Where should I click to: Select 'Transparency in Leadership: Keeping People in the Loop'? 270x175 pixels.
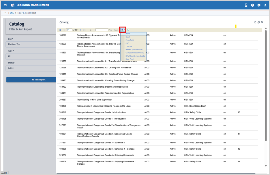[104, 106]
